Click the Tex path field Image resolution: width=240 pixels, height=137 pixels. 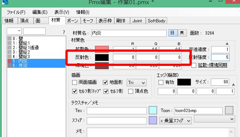click(117, 111)
